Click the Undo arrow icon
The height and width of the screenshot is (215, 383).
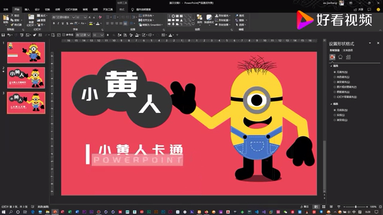[9, 35]
